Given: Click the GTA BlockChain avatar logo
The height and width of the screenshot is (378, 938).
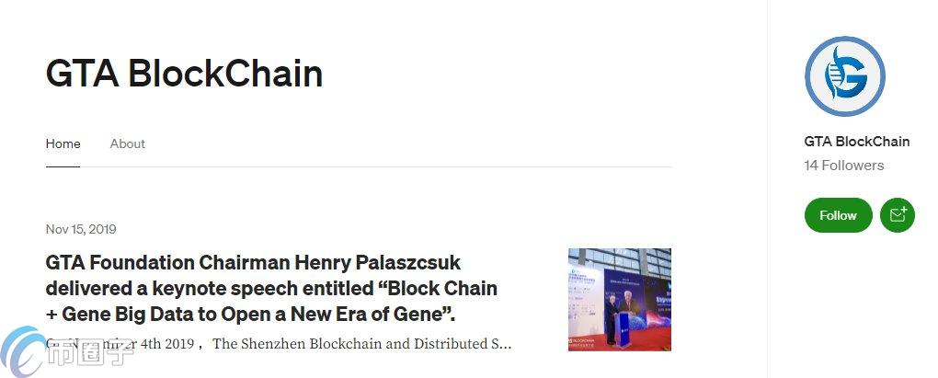Looking at the screenshot, I should [x=844, y=77].
